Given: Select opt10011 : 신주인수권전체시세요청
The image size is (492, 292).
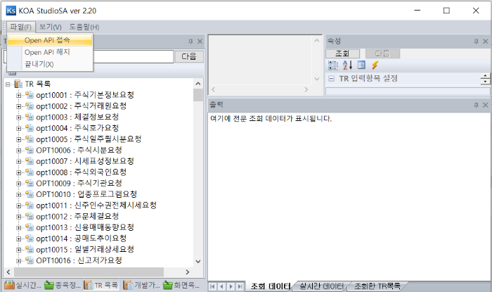Looking at the screenshot, I should [96, 205].
